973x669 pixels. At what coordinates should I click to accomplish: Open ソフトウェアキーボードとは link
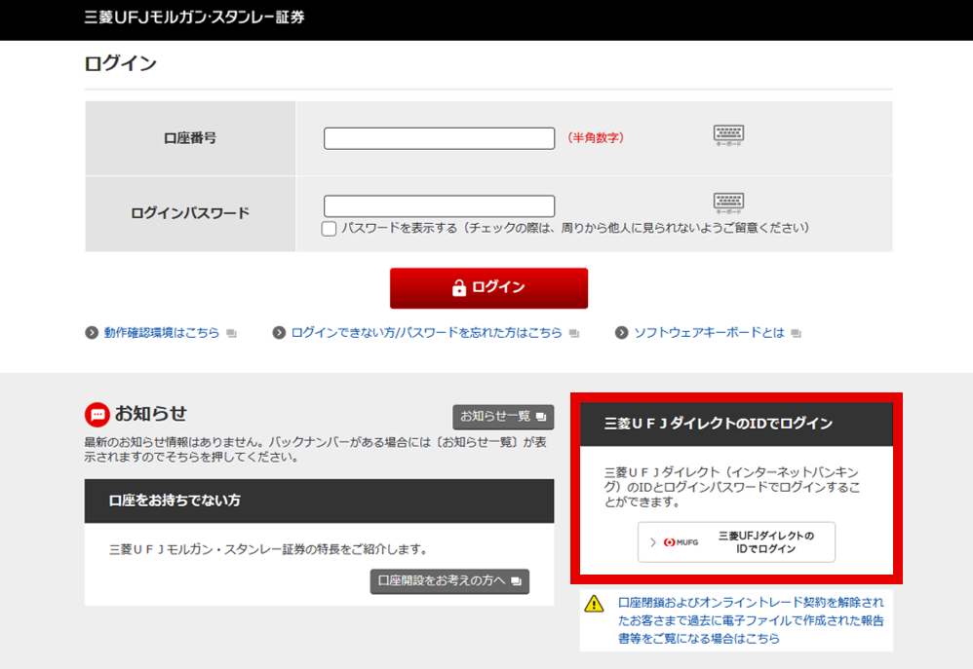pos(709,333)
